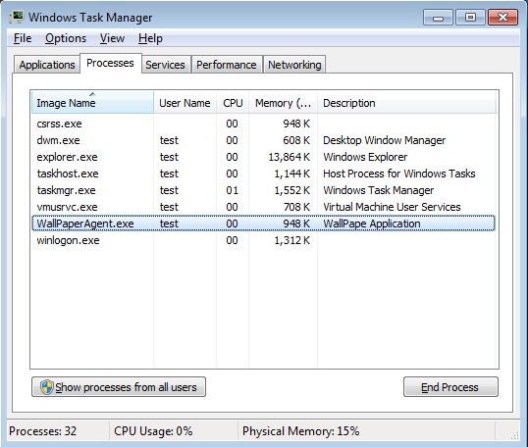The width and height of the screenshot is (528, 447).
Task: Switch to the Services tab
Action: [165, 65]
